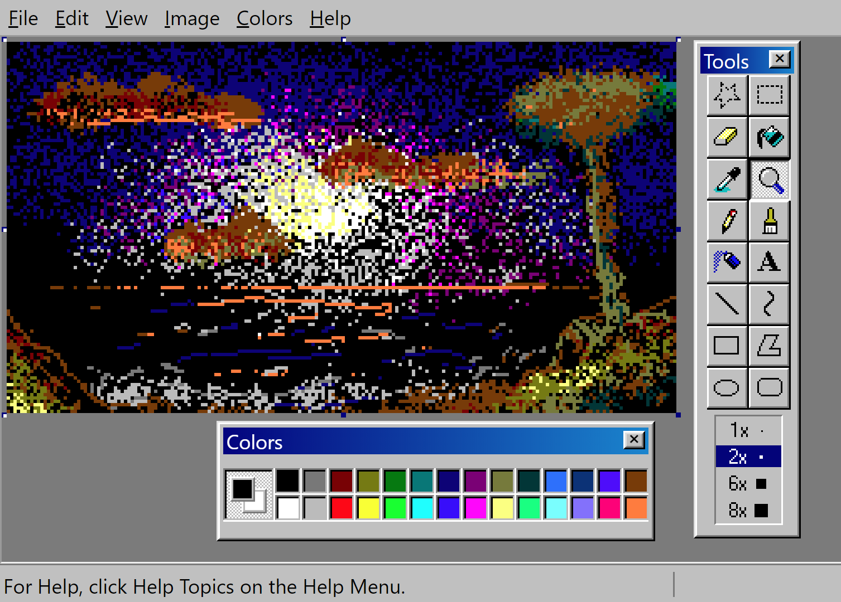Select the Free-Form Select tool
Viewport: 841px width, 602px height.
[x=727, y=95]
